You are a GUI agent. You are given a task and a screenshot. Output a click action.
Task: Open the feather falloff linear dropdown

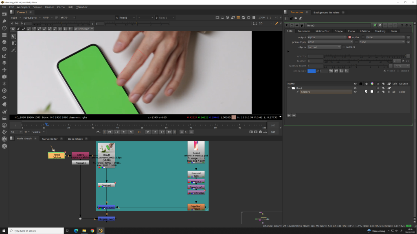(x=402, y=66)
